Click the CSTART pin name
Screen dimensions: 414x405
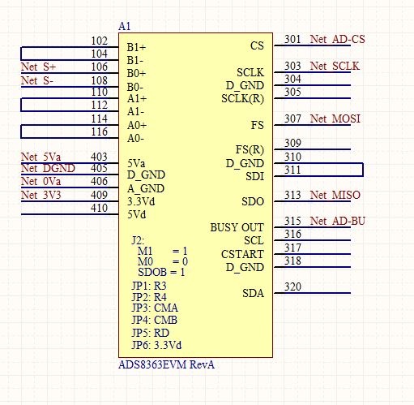[x=242, y=254]
